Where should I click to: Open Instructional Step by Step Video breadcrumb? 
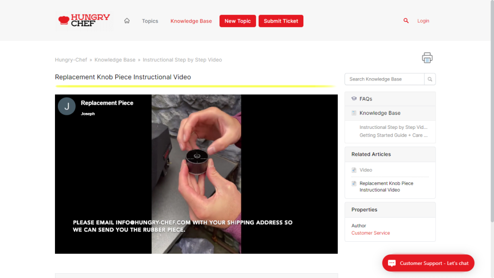(x=182, y=60)
